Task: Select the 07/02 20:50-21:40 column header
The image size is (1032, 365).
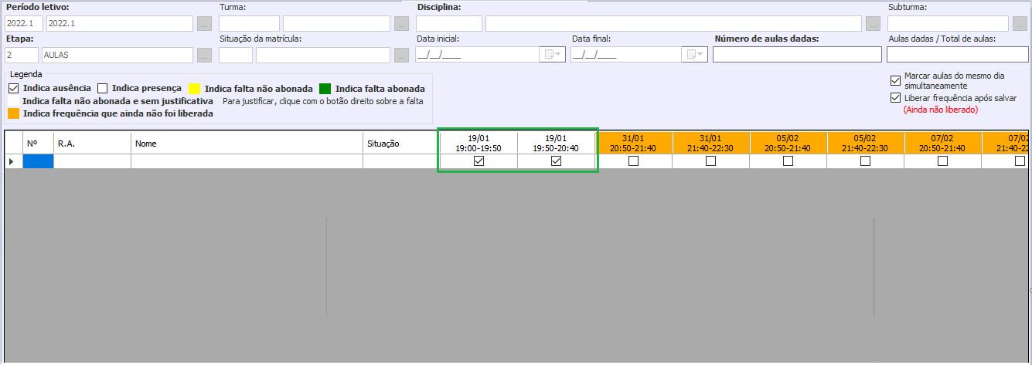Action: [942, 143]
